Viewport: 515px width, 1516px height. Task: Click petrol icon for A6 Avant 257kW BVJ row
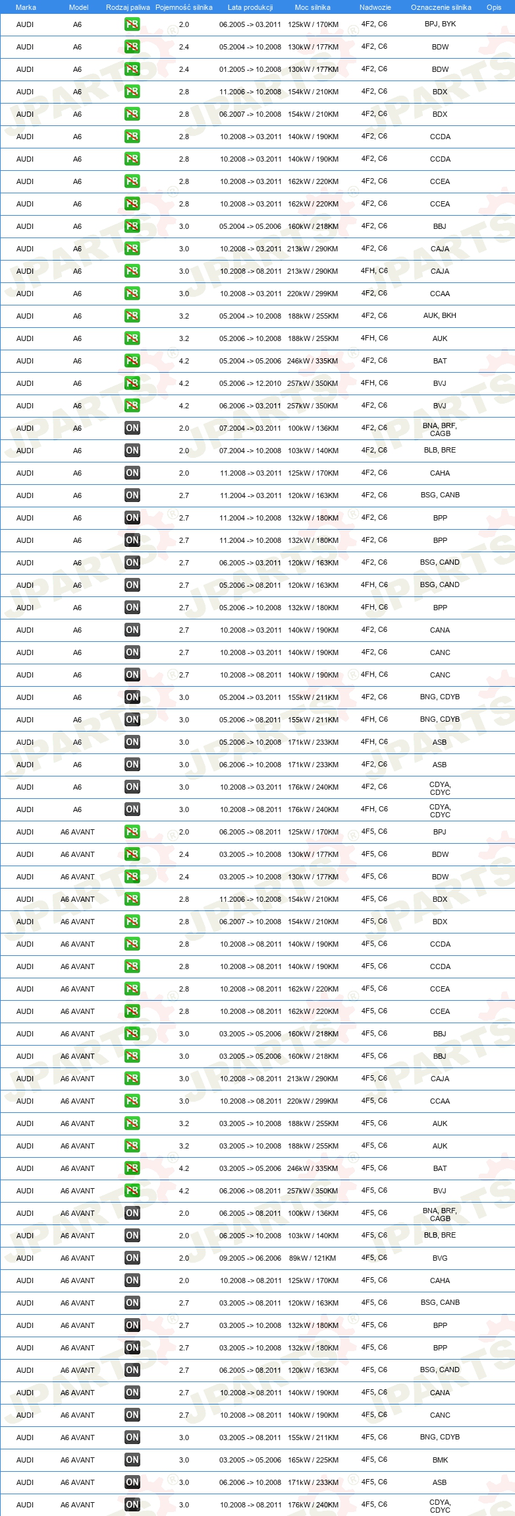coord(132,1191)
